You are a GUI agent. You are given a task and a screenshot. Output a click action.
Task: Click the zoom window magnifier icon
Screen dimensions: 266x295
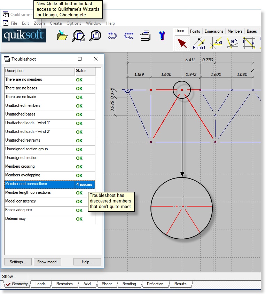[79, 36]
